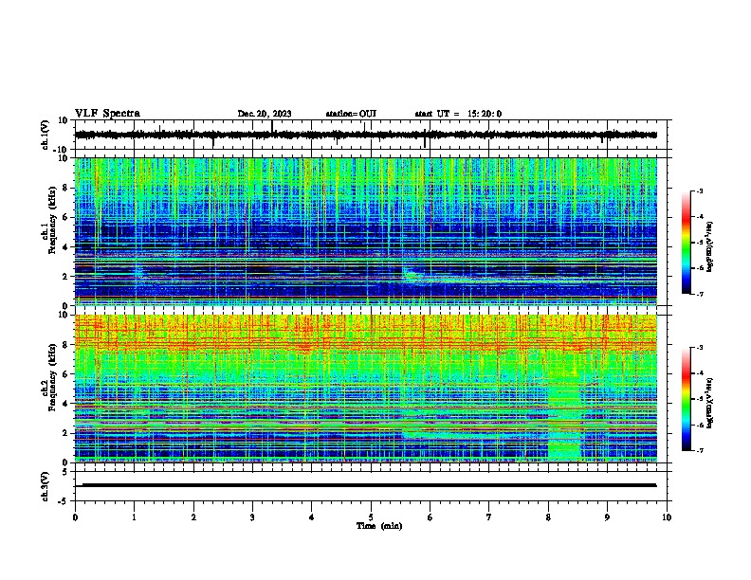Viewport: 751px width, 580px height.
Task: Click the ch.1 voltage waveform trace
Action: [366, 135]
